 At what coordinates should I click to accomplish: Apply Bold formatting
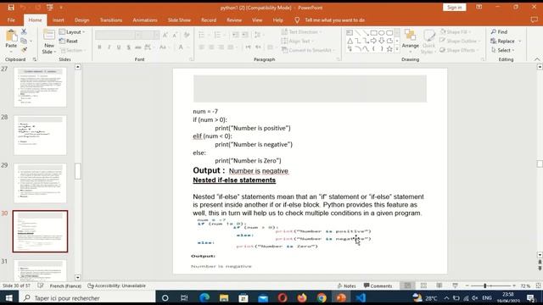[x=99, y=47]
